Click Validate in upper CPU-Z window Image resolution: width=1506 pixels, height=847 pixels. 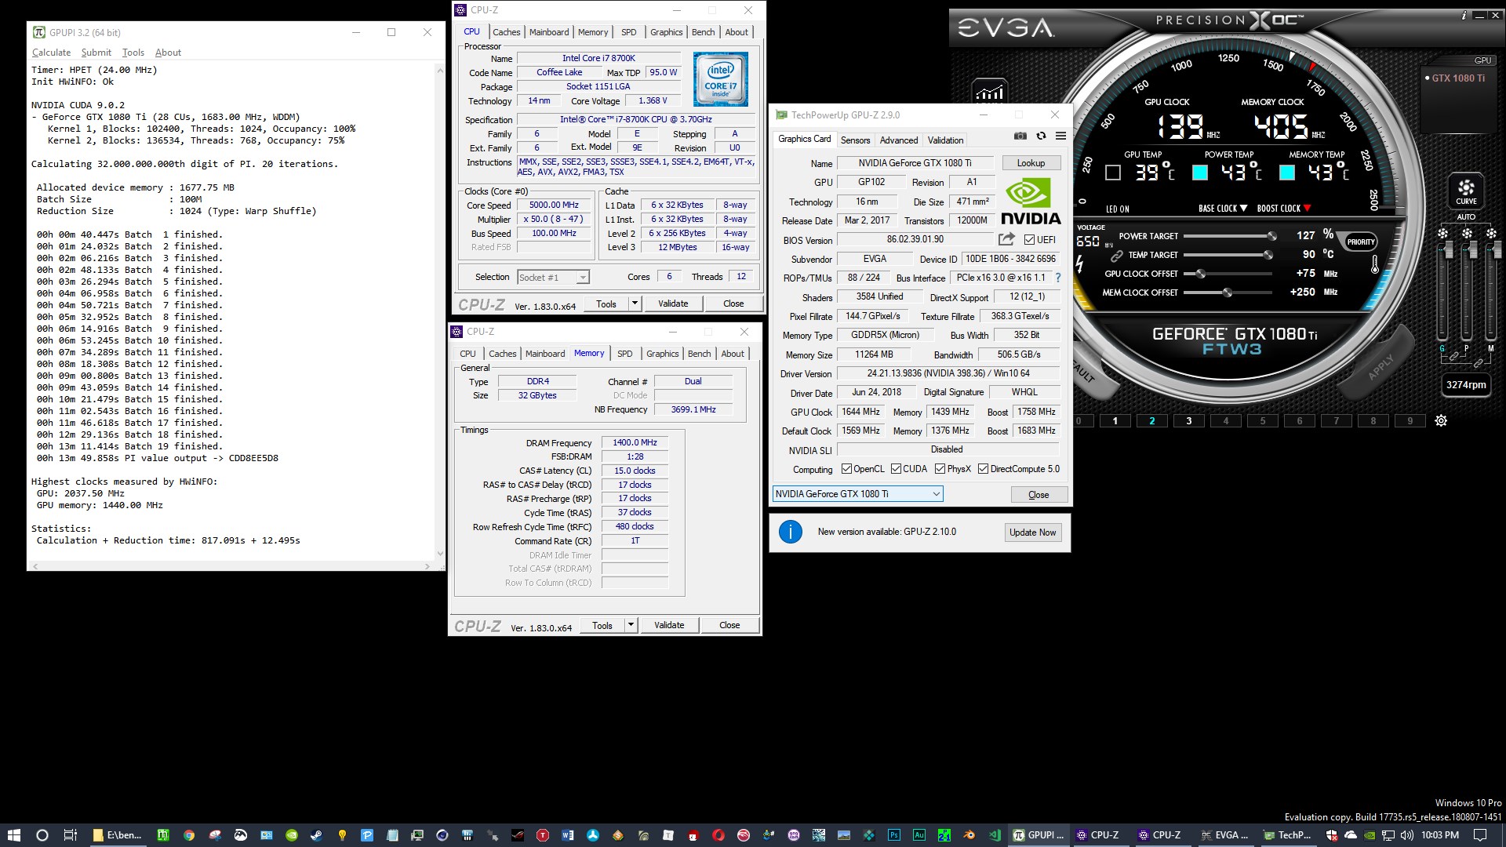click(x=673, y=304)
